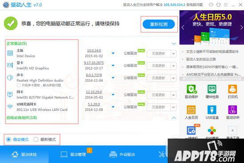Click the green success checkmark icon
This screenshot has height=163, width=244.
click(11, 24)
